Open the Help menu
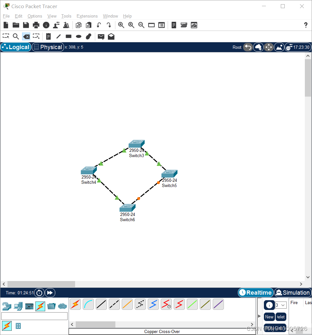Viewport: 312px width, 335px height. [x=127, y=16]
